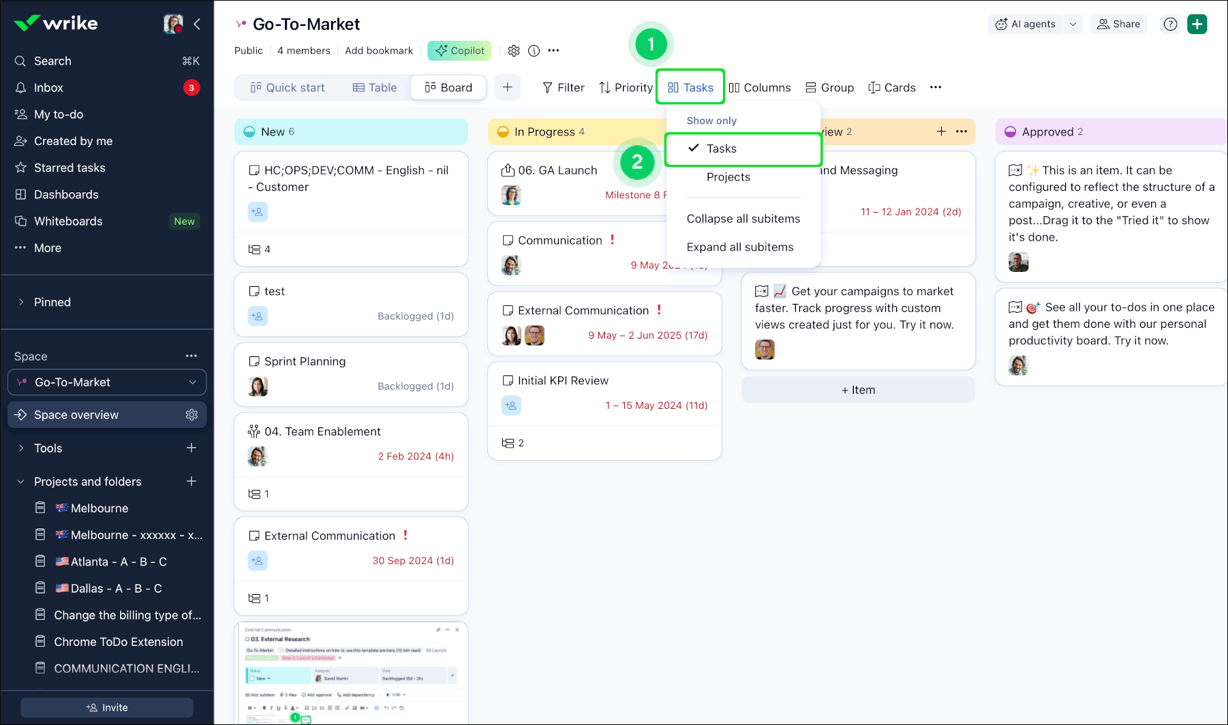Add a new project or folder
The width and height of the screenshot is (1228, 725).
click(191, 481)
